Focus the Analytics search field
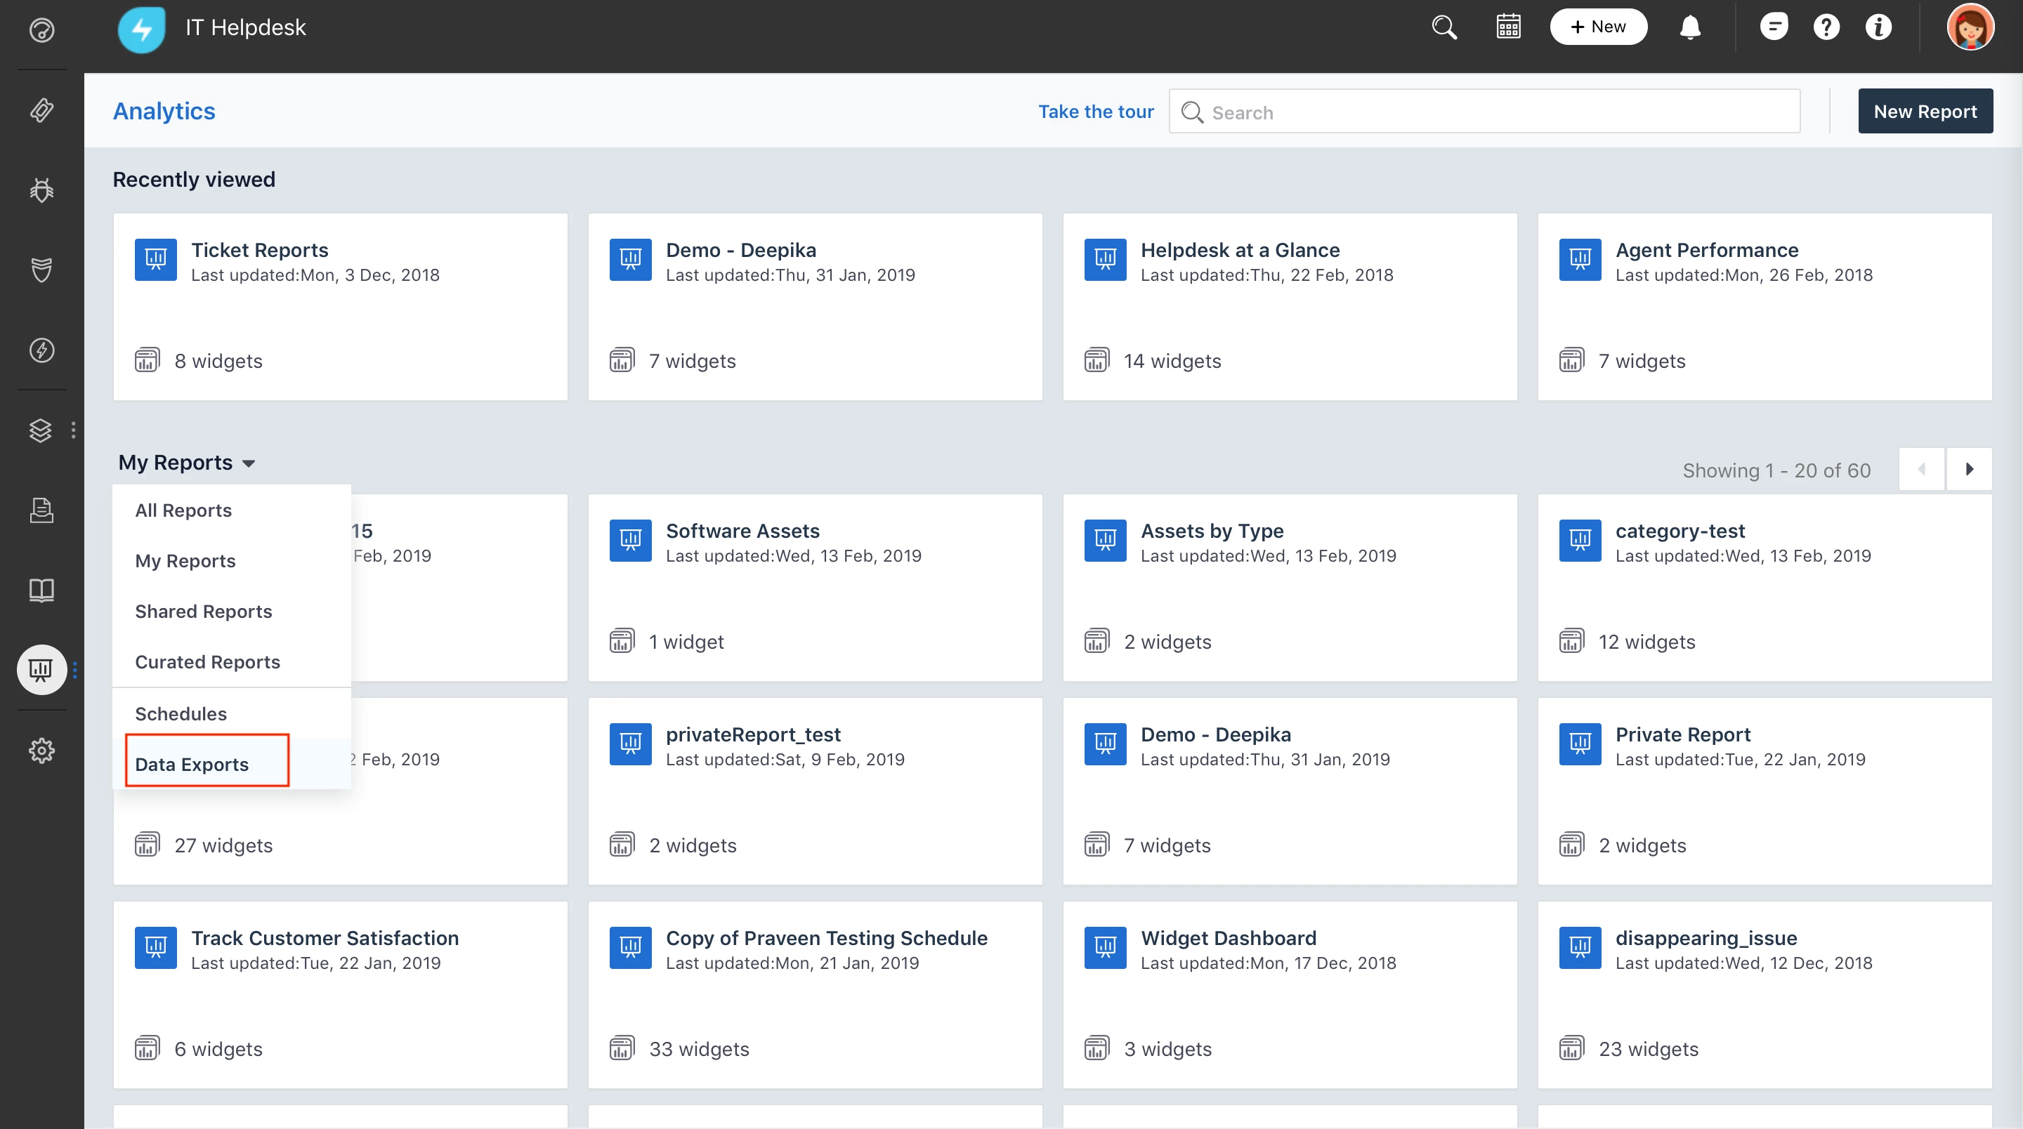The height and width of the screenshot is (1129, 2023). tap(1492, 112)
